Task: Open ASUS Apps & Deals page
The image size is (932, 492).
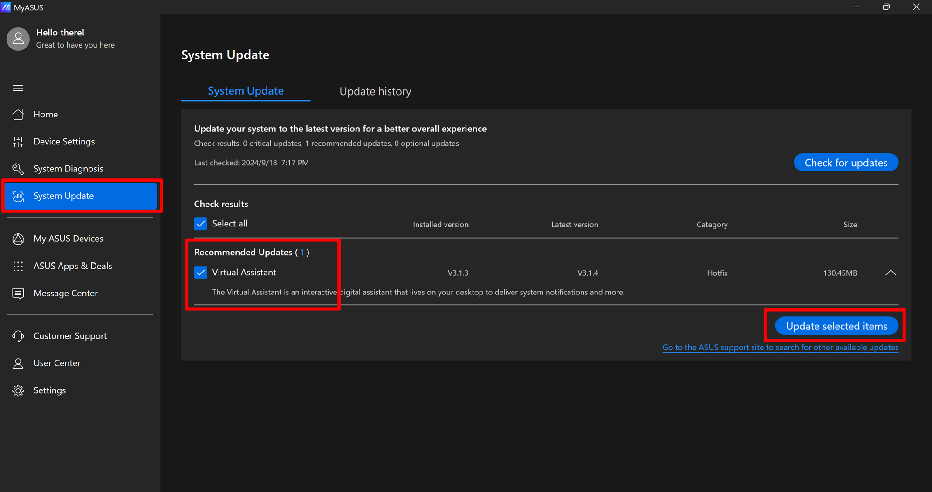Action: pos(80,266)
